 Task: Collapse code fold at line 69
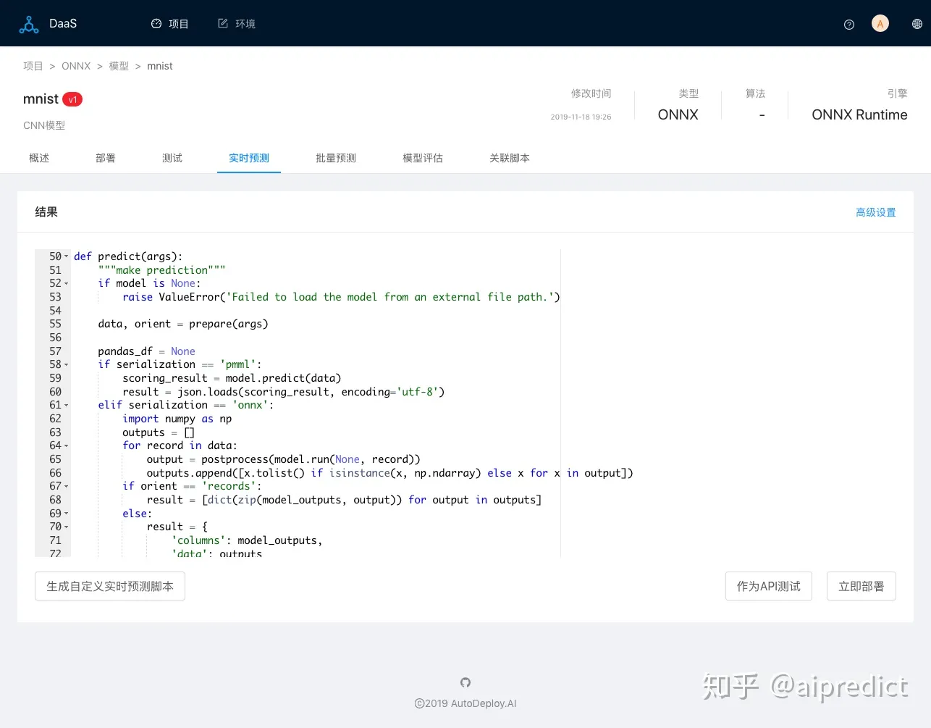(x=67, y=514)
